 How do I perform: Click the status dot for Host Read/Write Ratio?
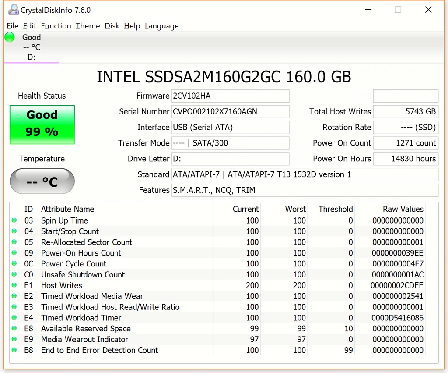[14, 306]
